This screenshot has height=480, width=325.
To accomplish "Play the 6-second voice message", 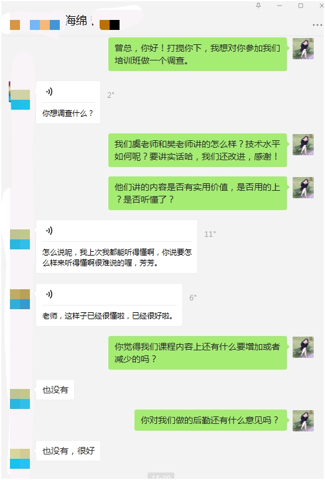I will 49,294.
